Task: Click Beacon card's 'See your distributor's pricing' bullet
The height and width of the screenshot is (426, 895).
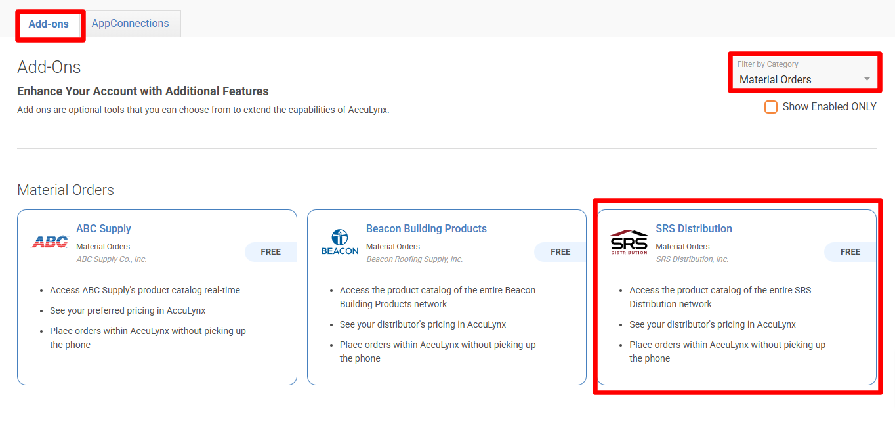Action: [x=423, y=324]
